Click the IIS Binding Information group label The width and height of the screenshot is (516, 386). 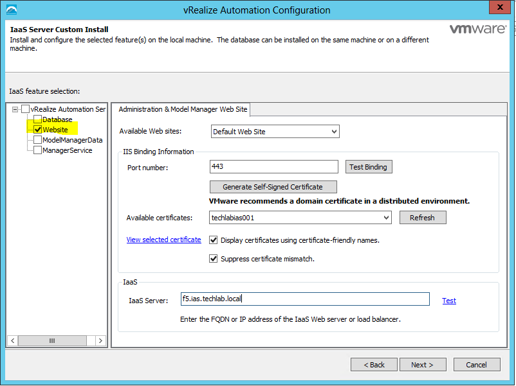click(x=158, y=152)
